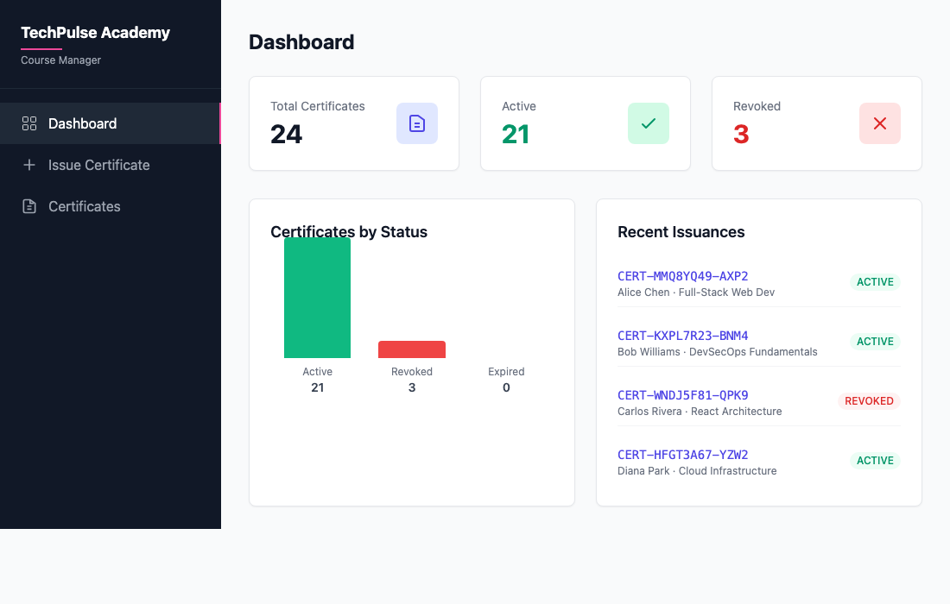Viewport: 950px width, 604px height.
Task: Click the purple document icon on Total Certificates card
Action: point(417,123)
